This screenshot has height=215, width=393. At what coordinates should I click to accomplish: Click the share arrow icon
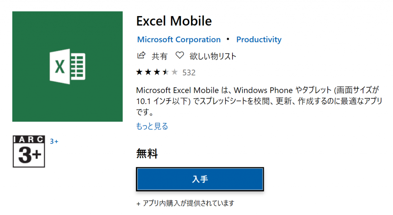(x=141, y=55)
